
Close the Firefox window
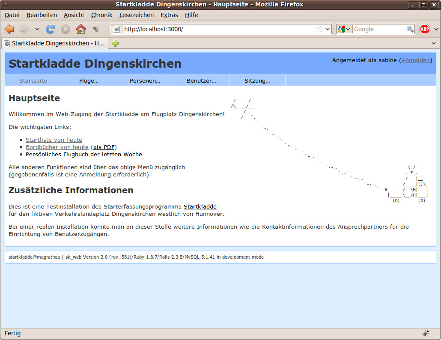click(x=434, y=5)
